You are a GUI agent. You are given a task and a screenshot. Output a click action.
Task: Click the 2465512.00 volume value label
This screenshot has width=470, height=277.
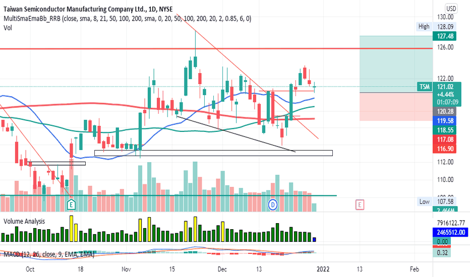point(451,232)
